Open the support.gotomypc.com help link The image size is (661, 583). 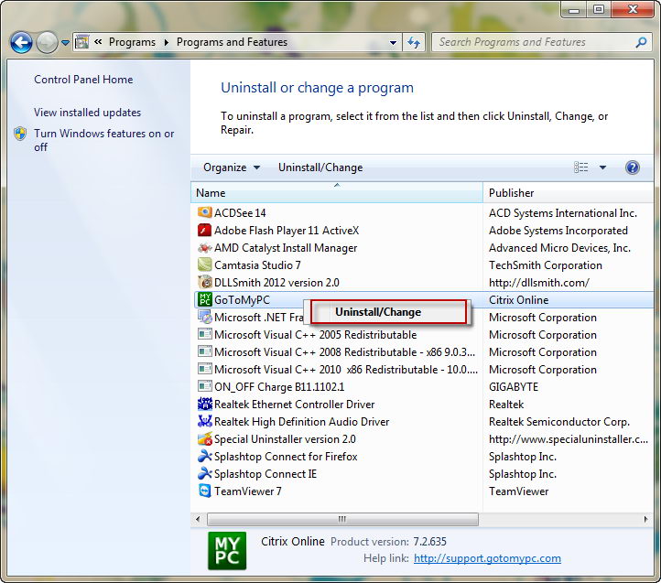coord(487,558)
